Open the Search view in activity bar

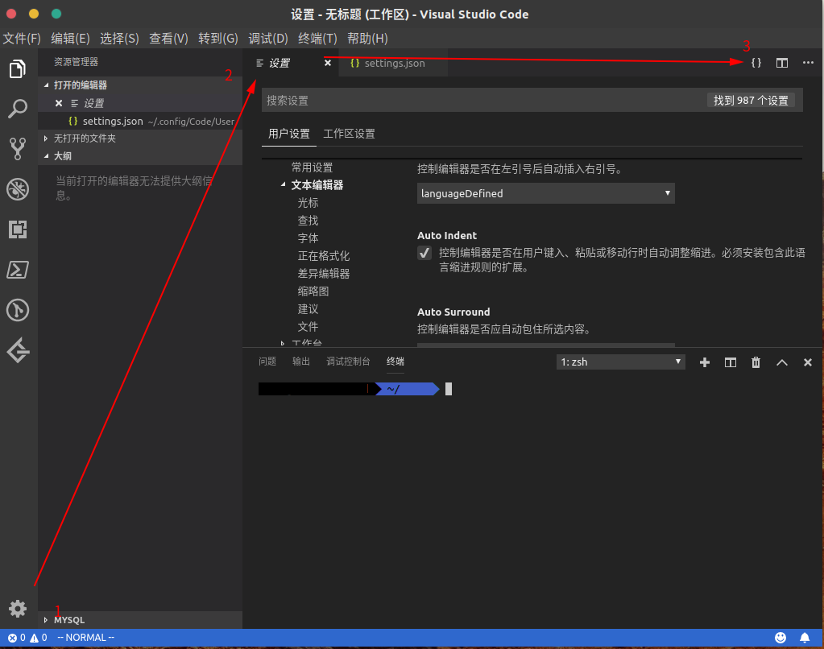point(18,109)
